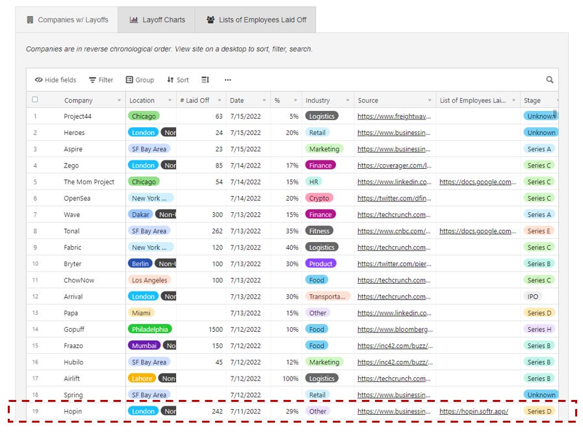Expand the Date column dropdown arrow
Screen dimensions: 583x435
264,100
